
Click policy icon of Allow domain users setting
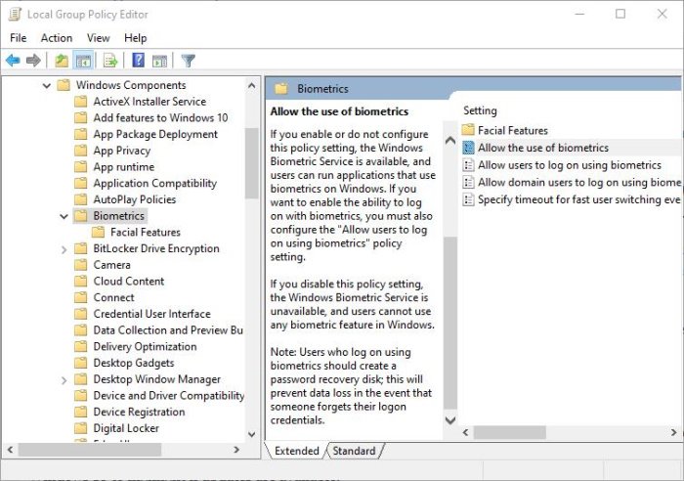coord(468,183)
